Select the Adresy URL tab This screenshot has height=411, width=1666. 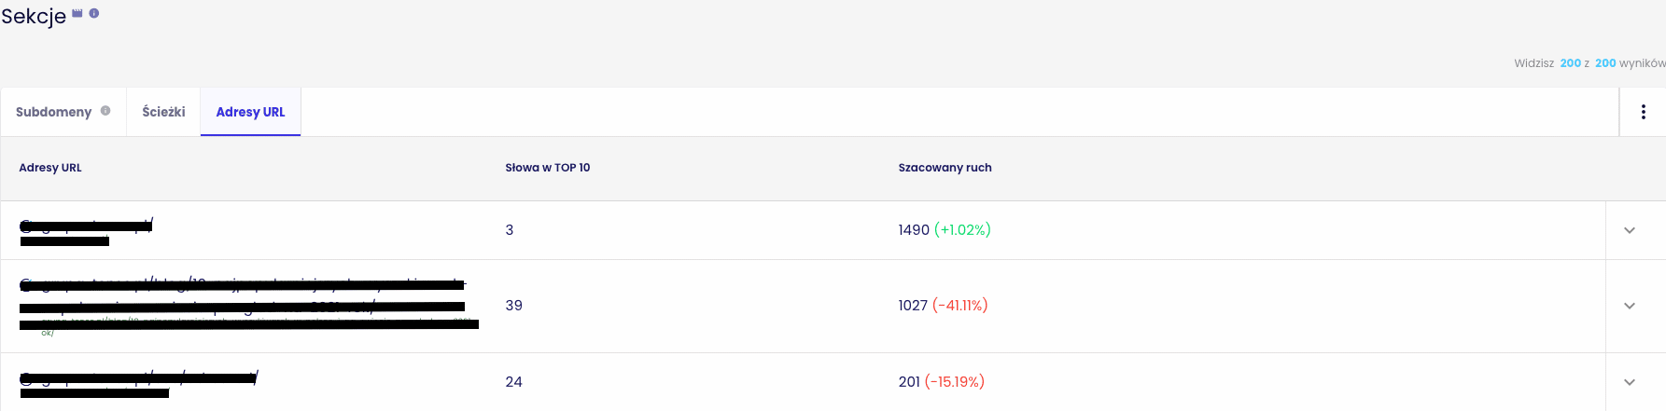[x=250, y=112]
